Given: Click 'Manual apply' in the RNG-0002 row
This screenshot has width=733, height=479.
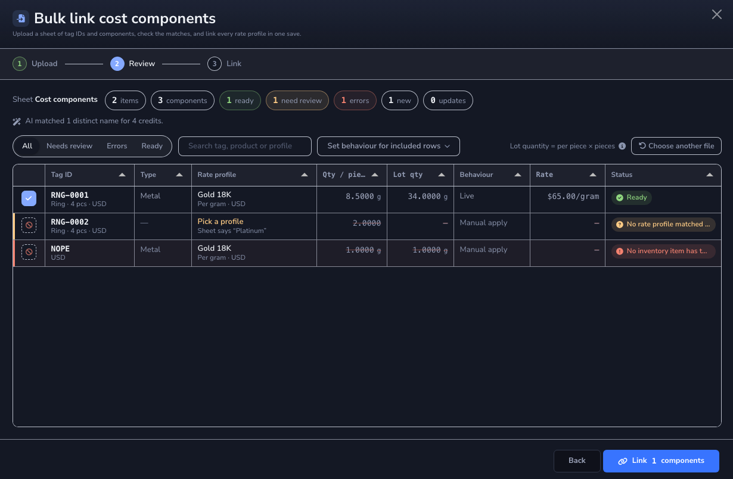Looking at the screenshot, I should [483, 223].
